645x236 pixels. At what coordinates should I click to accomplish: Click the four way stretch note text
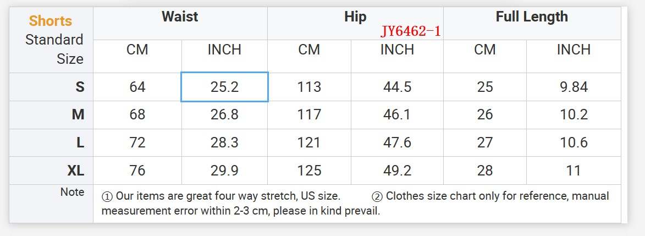click(x=221, y=196)
